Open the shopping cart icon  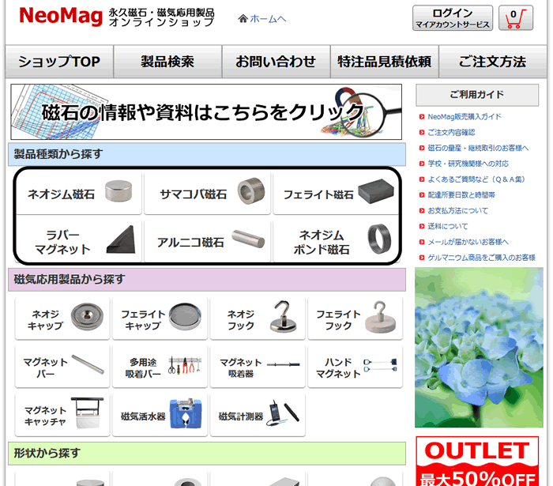click(515, 17)
